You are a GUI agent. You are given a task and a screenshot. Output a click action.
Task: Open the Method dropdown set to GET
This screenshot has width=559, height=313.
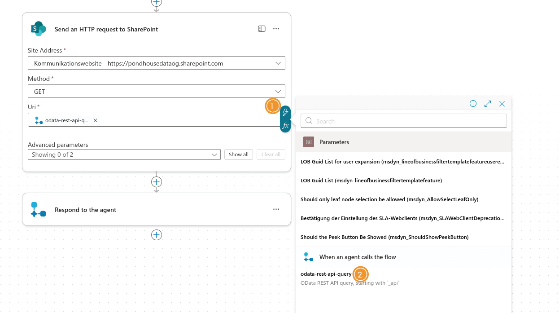(278, 92)
